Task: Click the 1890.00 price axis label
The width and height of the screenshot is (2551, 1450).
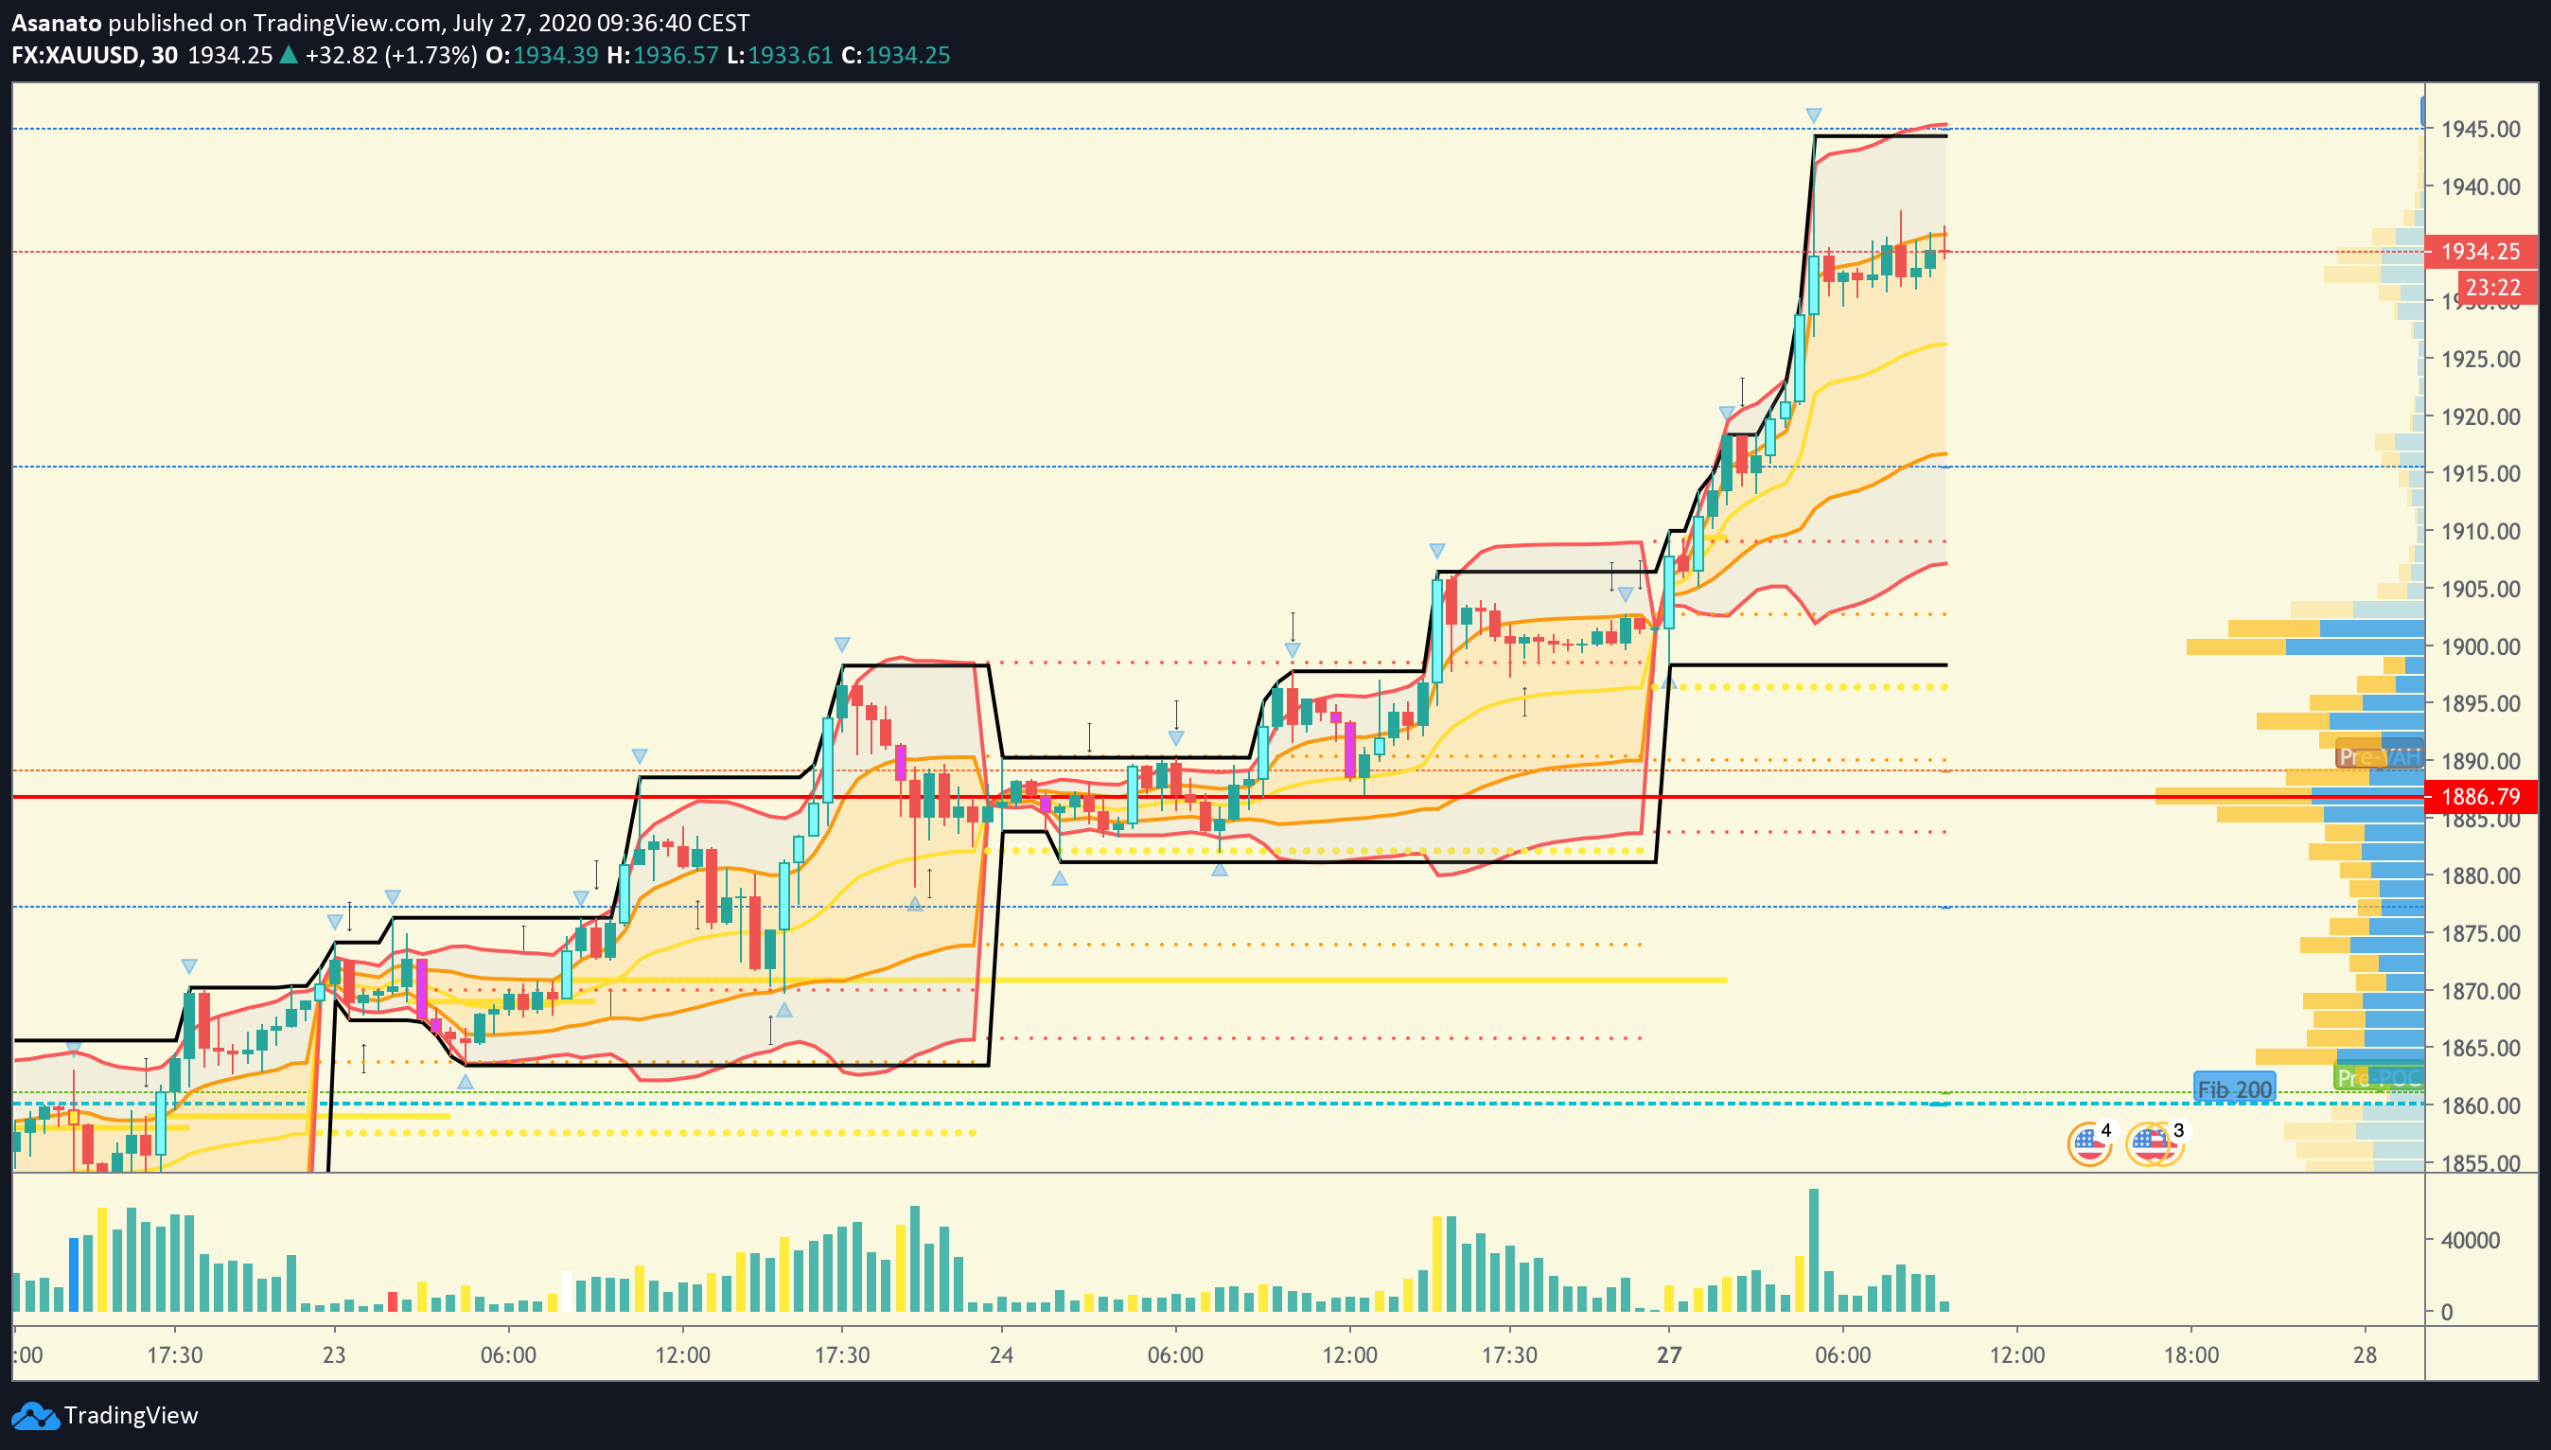Action: pyautogui.click(x=2480, y=761)
